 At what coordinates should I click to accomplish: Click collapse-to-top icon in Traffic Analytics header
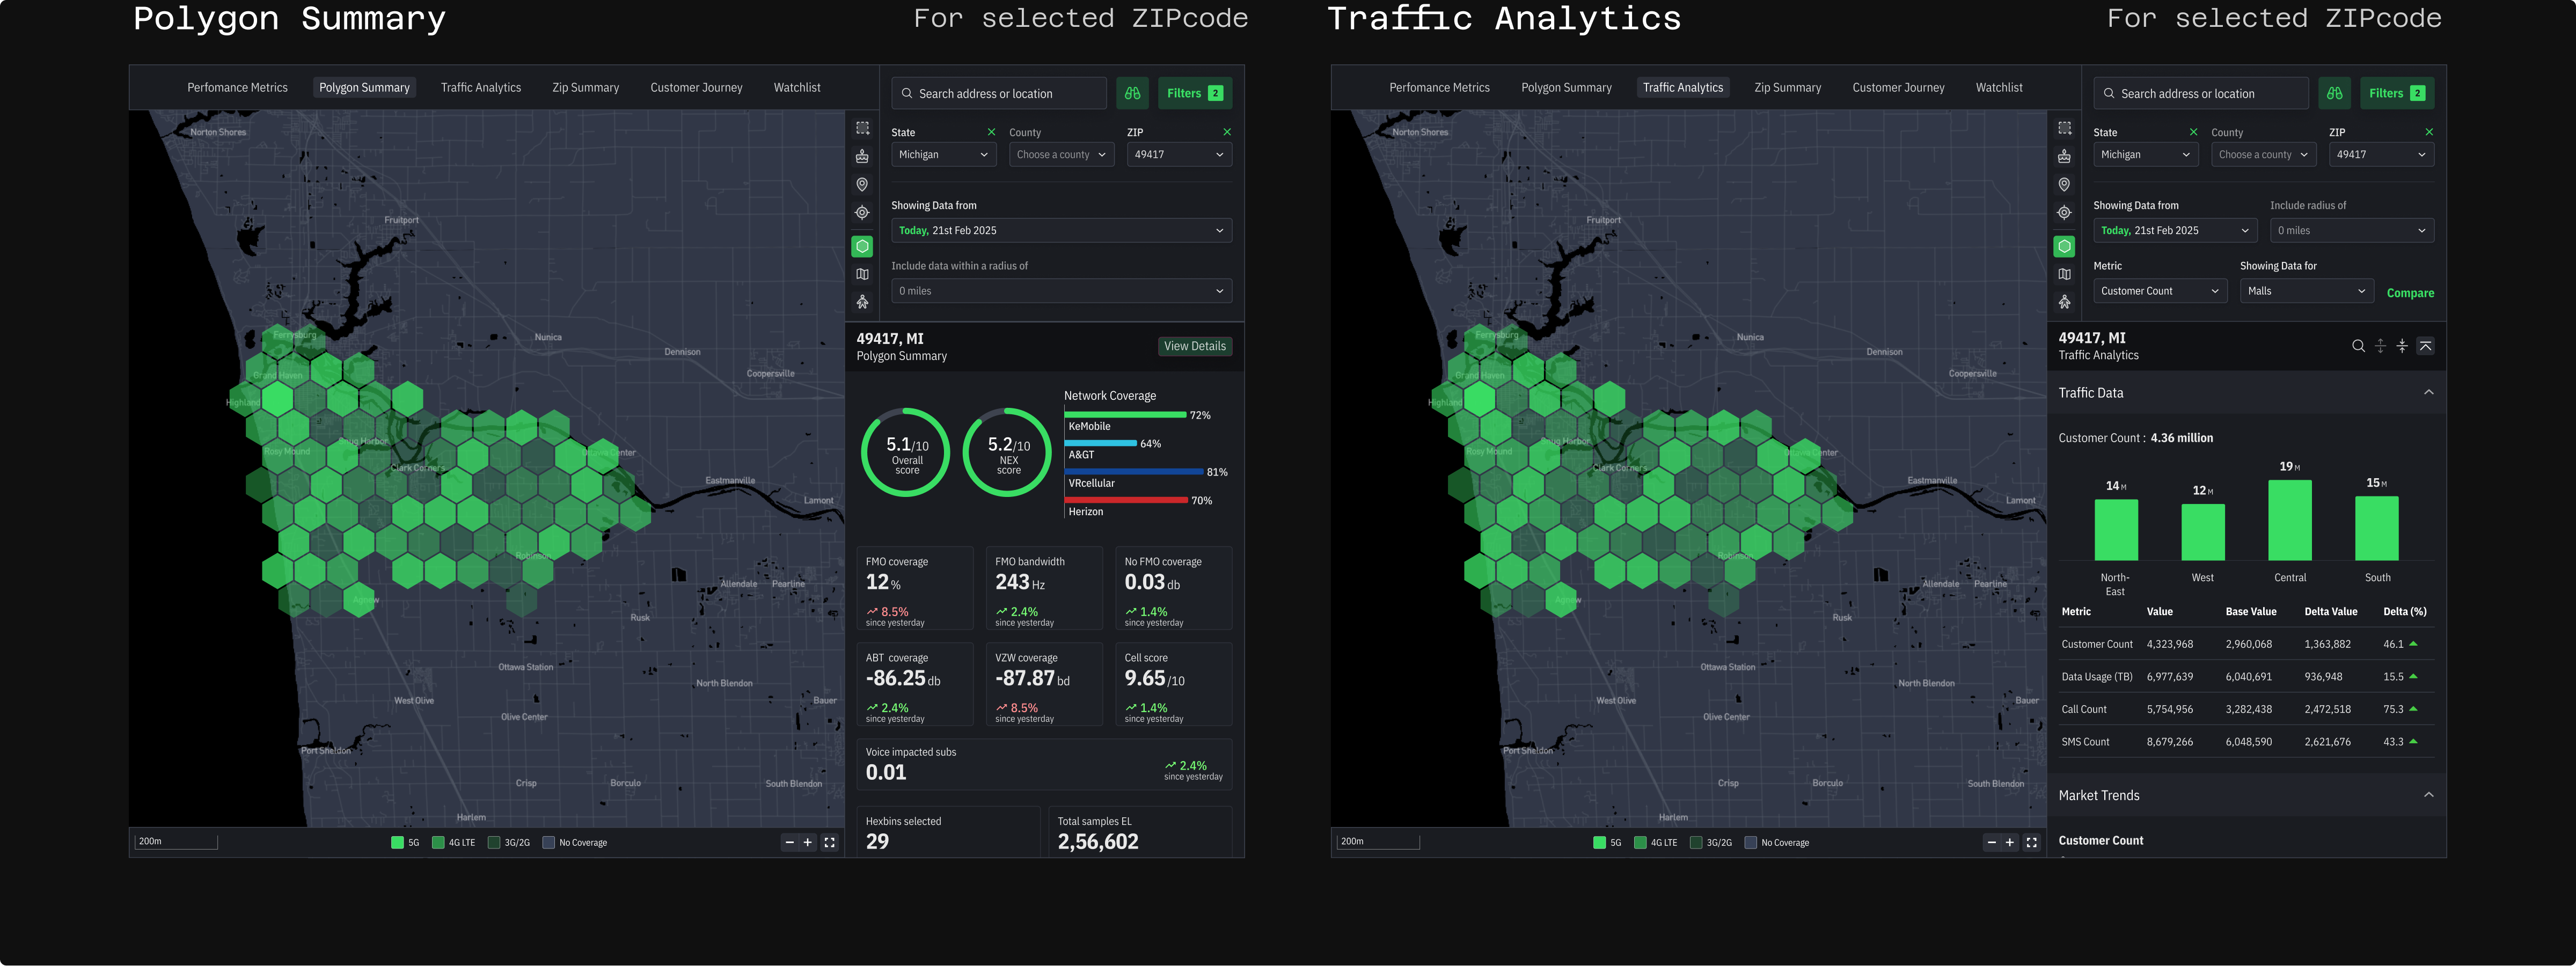click(x=2425, y=346)
